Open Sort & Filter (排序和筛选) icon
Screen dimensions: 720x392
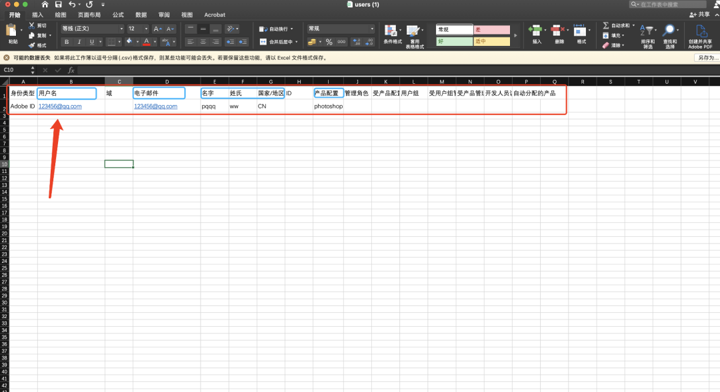pos(647,31)
